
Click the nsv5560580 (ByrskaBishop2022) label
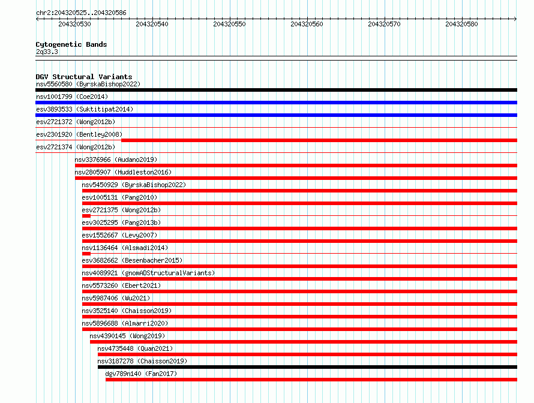click(88, 84)
